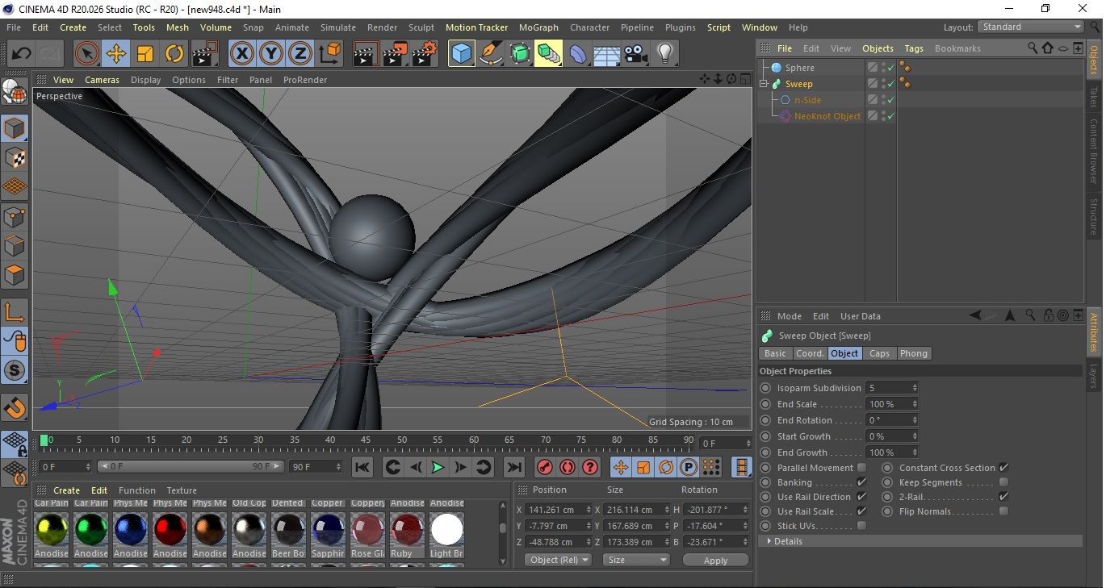Click End Scale stepper arrows
Image resolution: width=1106 pixels, height=588 pixels.
[914, 404]
